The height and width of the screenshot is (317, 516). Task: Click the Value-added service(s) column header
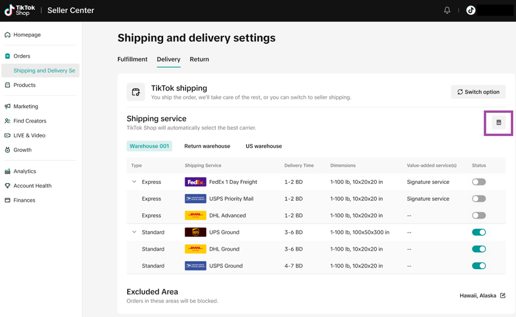coord(431,165)
